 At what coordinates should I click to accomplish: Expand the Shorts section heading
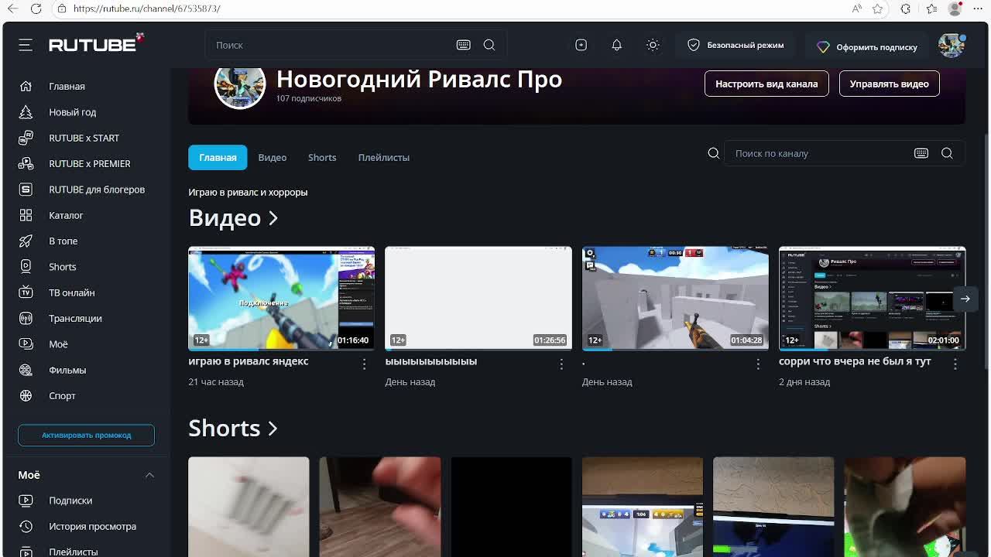(x=233, y=428)
